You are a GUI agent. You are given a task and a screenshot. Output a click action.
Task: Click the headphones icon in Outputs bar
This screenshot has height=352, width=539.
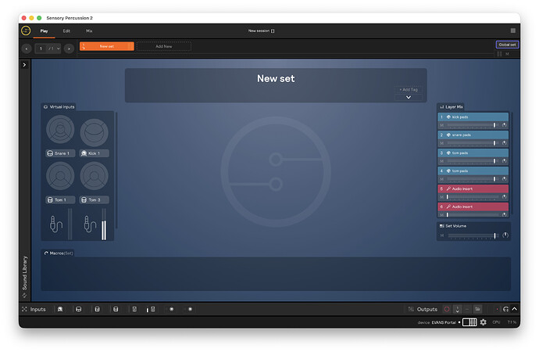(x=505, y=309)
